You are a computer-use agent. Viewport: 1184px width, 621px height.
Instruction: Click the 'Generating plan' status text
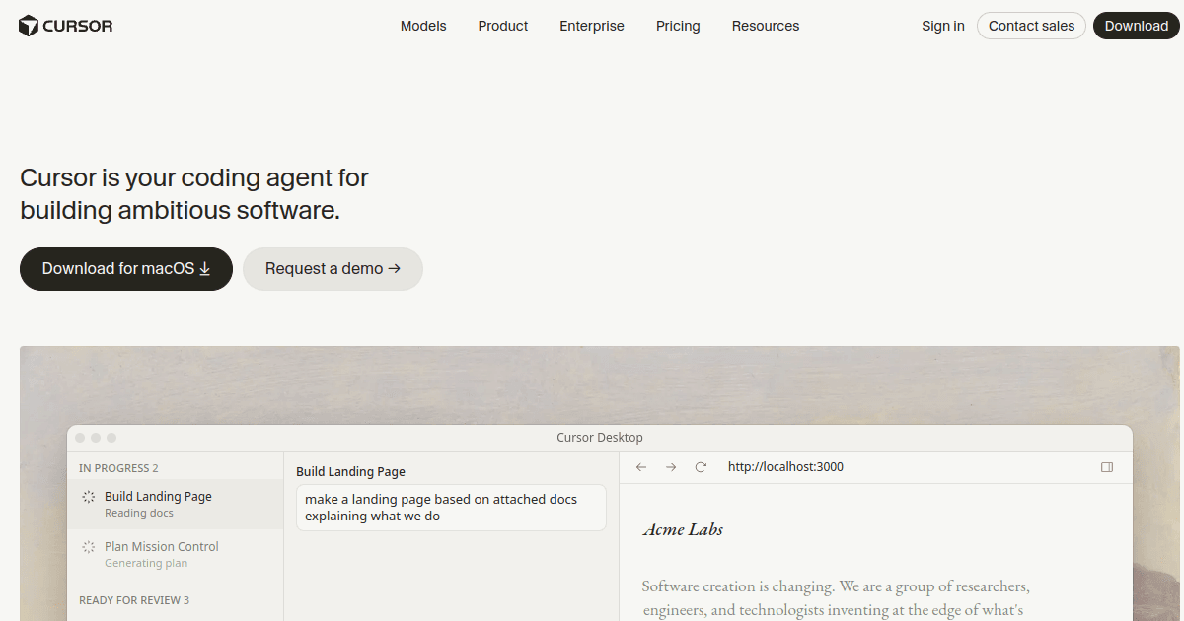[146, 564]
